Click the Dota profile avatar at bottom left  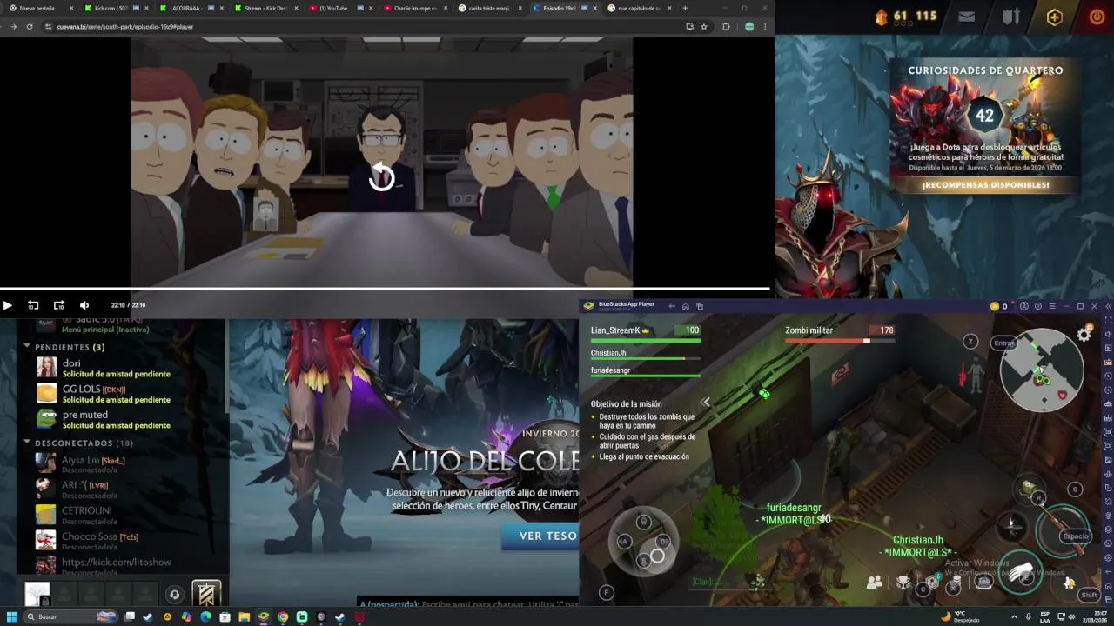(37, 594)
